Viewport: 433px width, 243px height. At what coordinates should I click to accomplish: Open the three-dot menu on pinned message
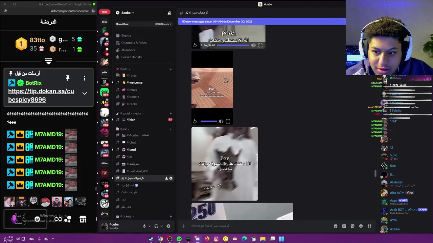(85, 78)
